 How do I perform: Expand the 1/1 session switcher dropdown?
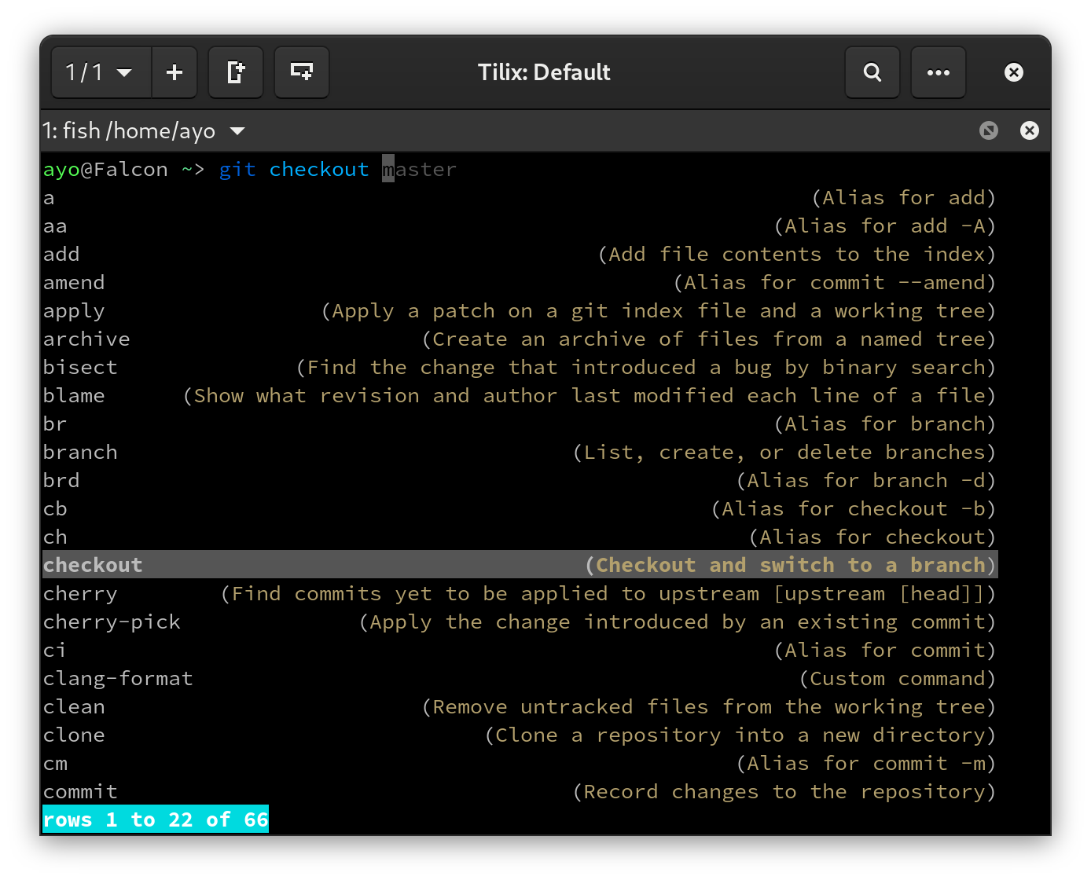tap(101, 72)
